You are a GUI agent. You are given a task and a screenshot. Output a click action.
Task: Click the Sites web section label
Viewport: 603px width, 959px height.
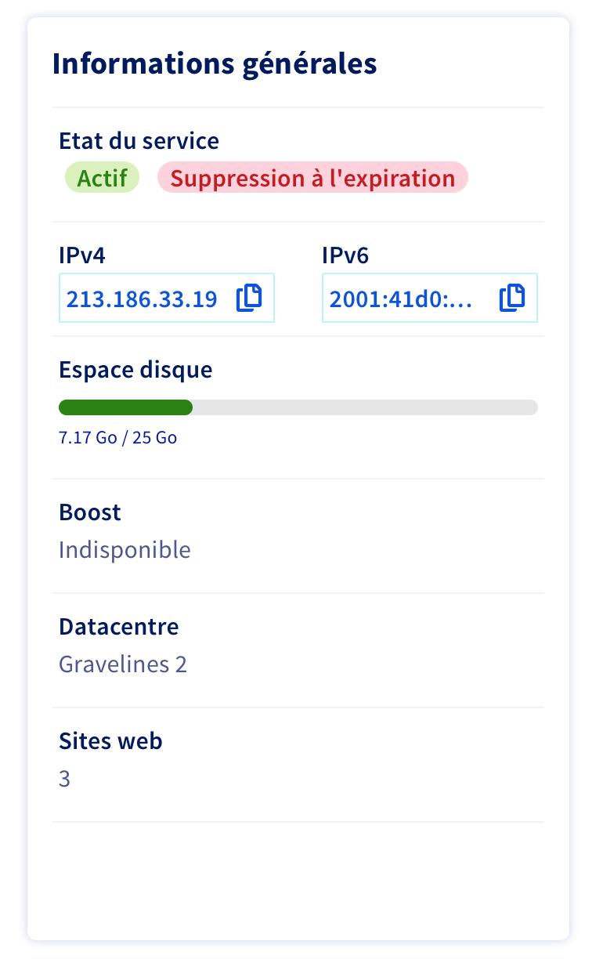click(x=110, y=741)
